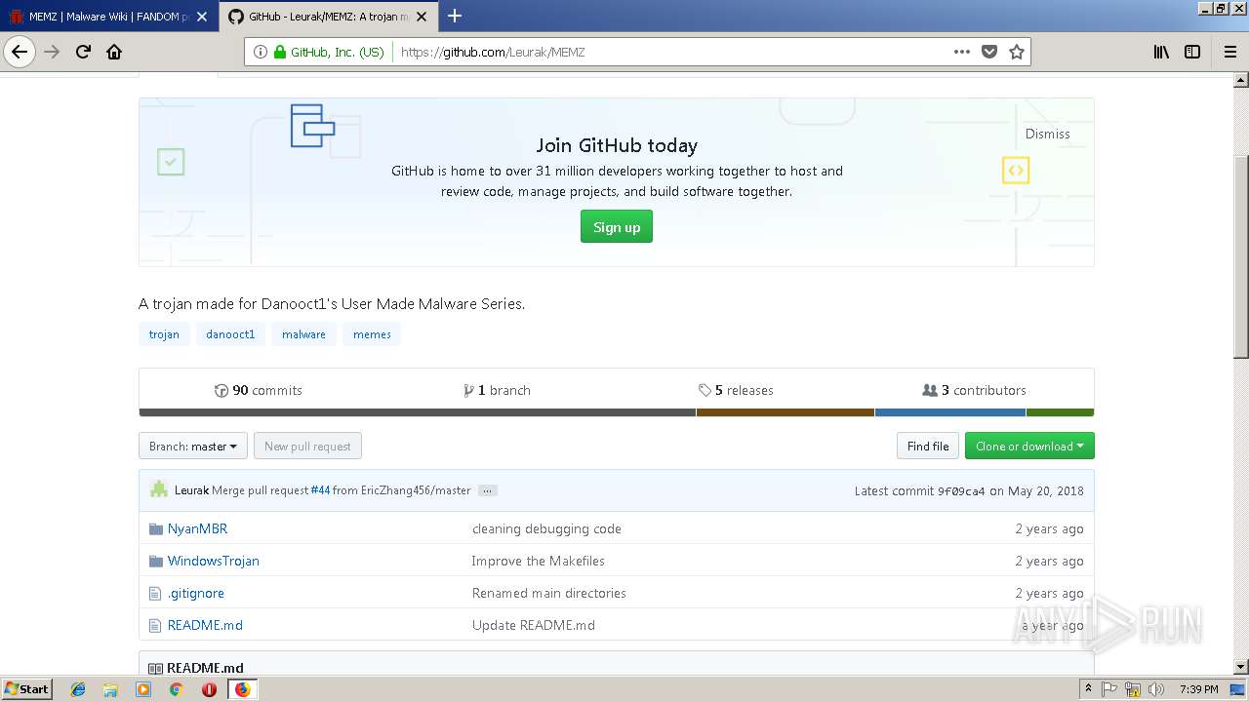Click the green padlock GitHub, Inc. identity
The width and height of the screenshot is (1249, 702).
pos(329,52)
